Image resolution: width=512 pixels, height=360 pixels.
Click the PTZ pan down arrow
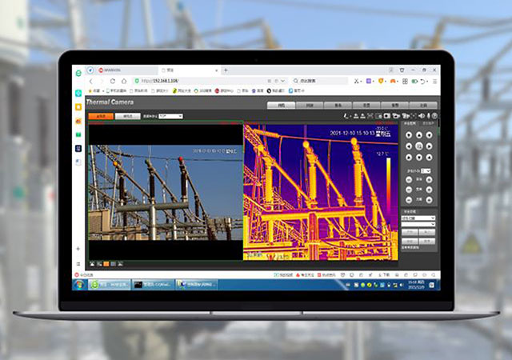coord(419,157)
